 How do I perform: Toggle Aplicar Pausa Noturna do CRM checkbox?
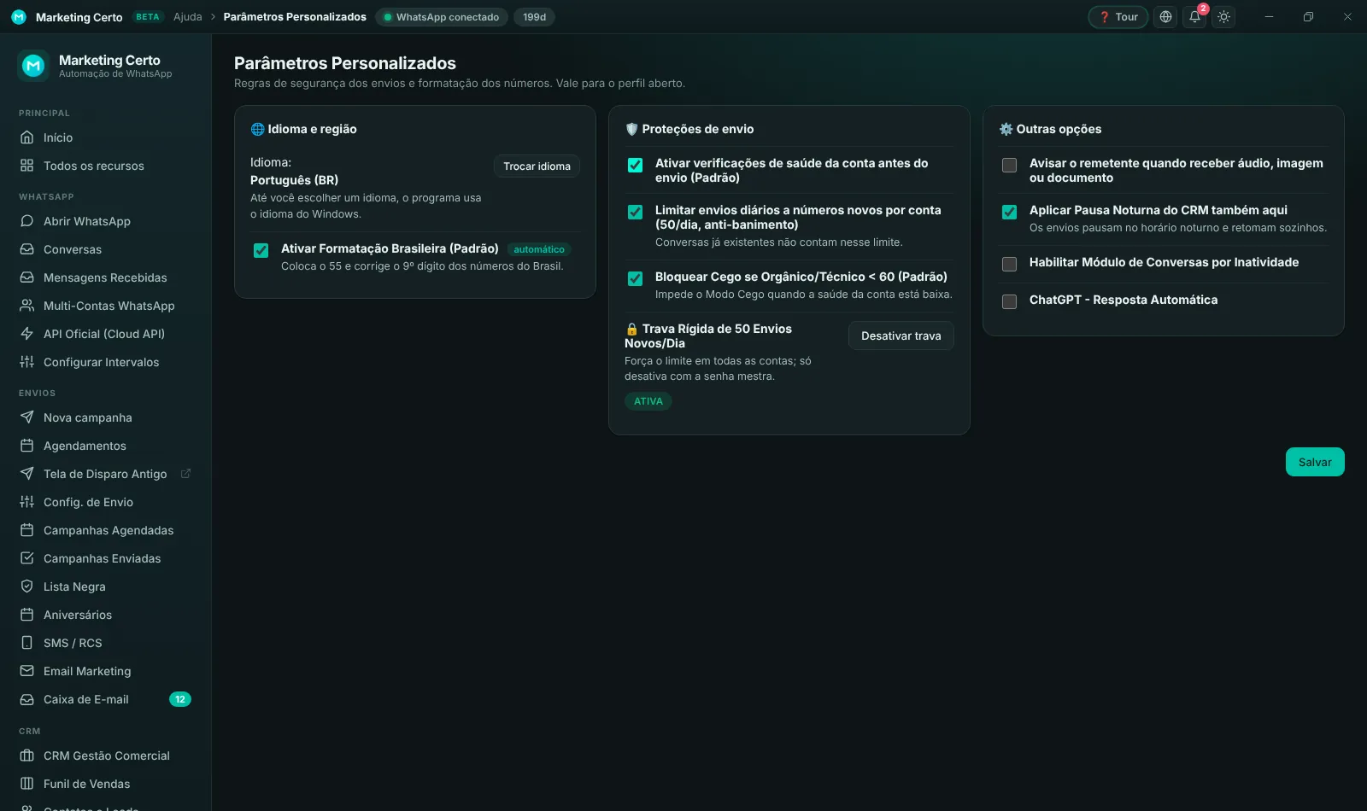coord(1009,212)
